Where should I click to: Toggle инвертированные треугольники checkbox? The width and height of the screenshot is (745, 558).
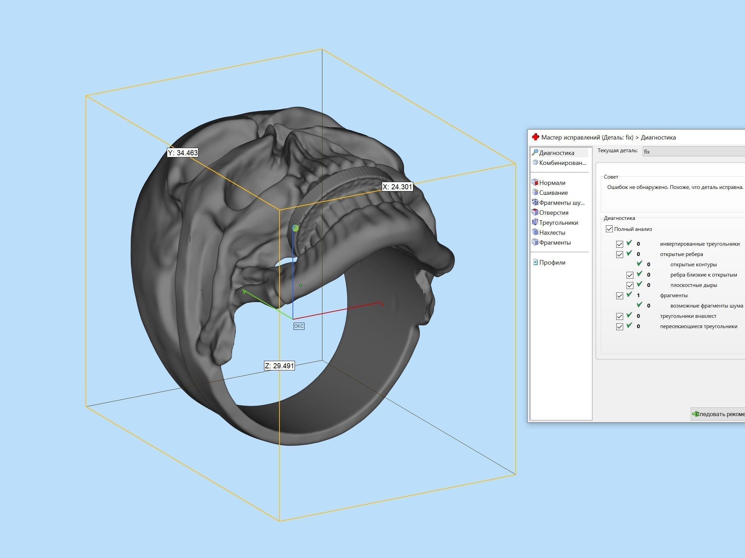click(x=620, y=244)
